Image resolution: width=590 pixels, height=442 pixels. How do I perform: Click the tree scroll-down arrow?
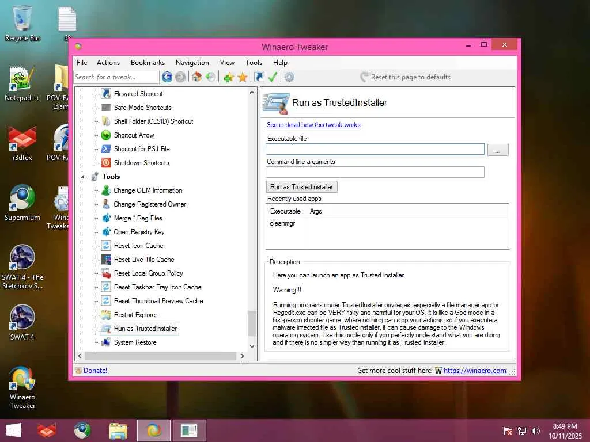tap(252, 346)
